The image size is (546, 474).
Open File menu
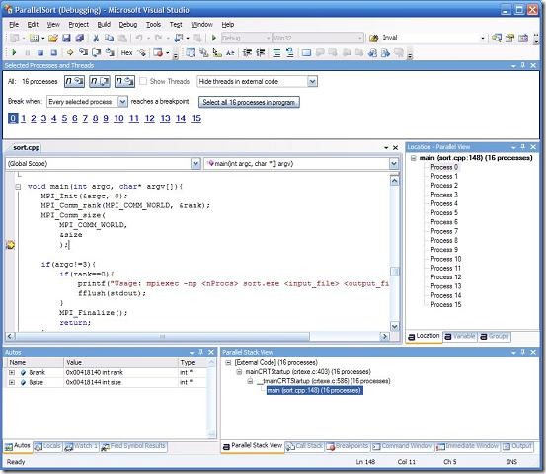(14, 24)
